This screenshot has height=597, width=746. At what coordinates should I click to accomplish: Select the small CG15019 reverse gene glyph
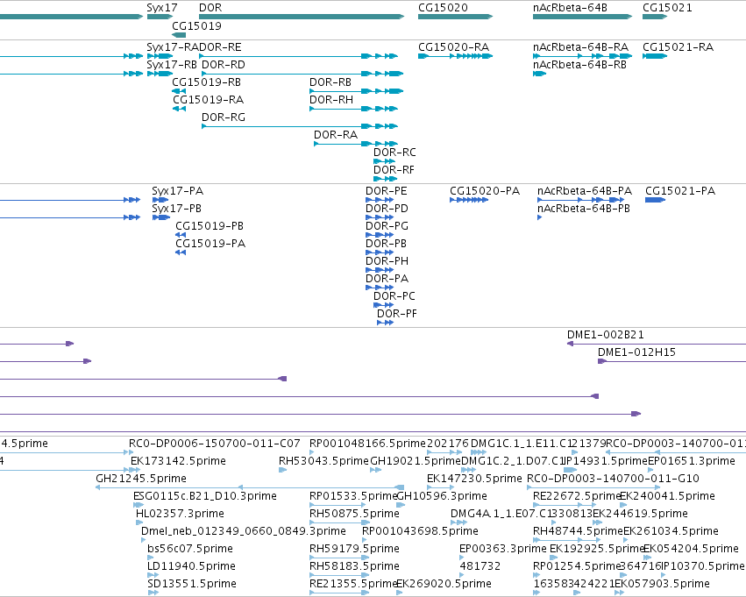tap(179, 35)
